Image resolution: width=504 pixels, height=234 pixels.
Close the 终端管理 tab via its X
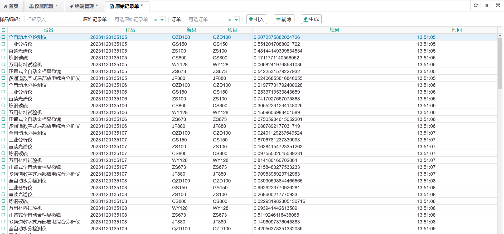97,5
